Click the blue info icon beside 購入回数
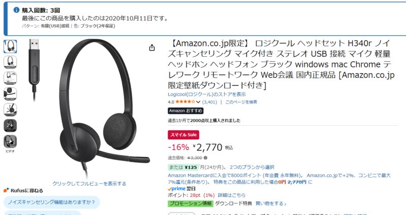Screen dimensions: 406x215 tap(16, 10)
